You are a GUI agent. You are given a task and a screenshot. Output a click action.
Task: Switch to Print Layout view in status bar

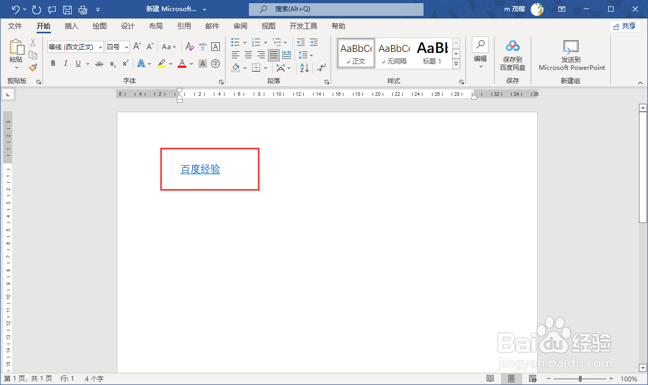pyautogui.click(x=511, y=379)
